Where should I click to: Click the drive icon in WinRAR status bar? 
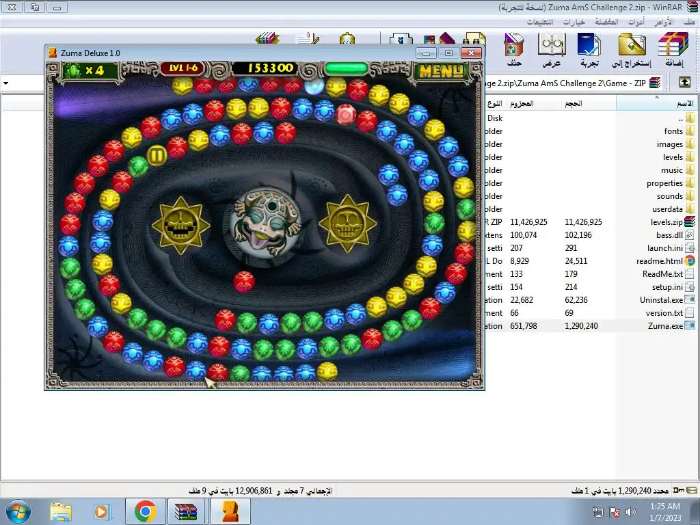[x=693, y=490]
